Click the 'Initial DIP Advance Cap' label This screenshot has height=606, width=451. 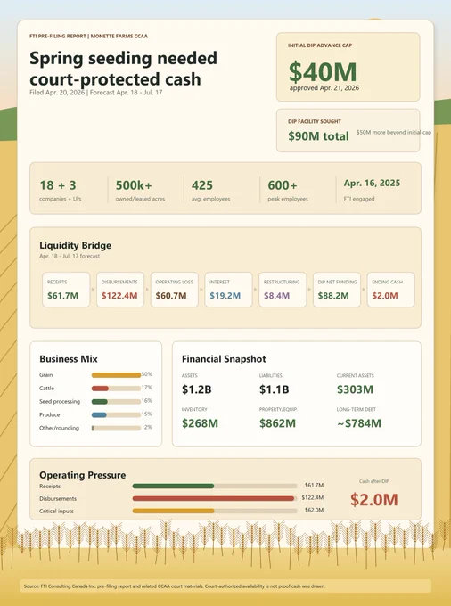(x=320, y=45)
